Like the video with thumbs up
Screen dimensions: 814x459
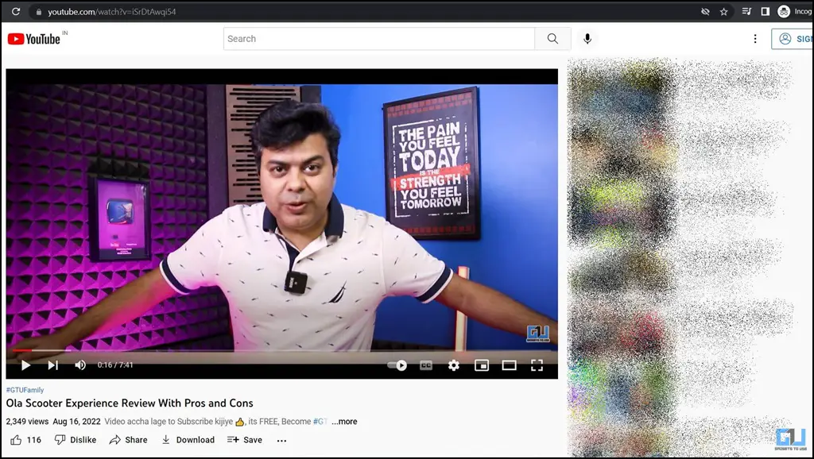[25, 440]
